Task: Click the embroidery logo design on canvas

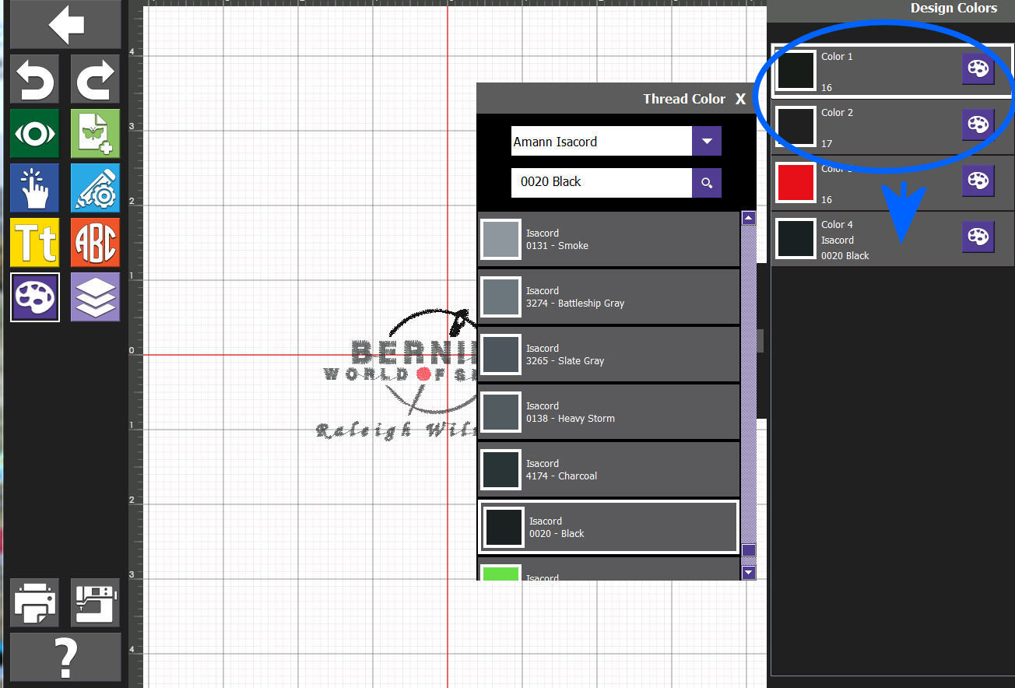Action: [x=397, y=374]
